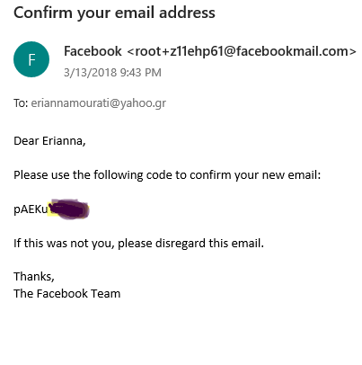362x365 pixels.
Task: Click the 'Thanks,' closing line
Action: coord(34,277)
